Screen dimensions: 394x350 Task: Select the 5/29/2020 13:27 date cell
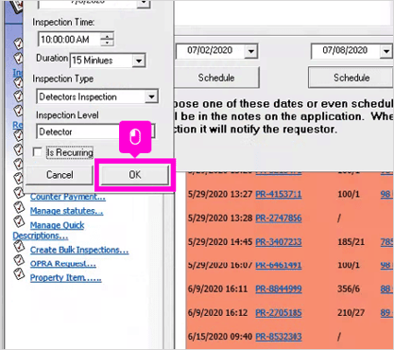click(x=220, y=194)
